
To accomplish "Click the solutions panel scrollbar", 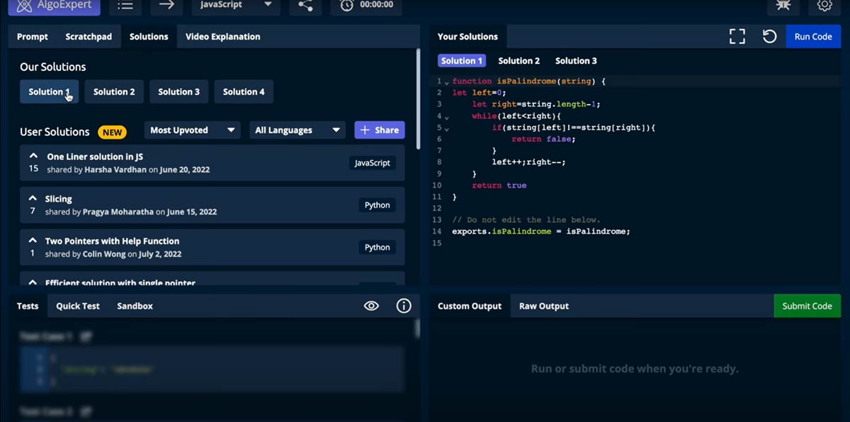I will (x=418, y=99).
